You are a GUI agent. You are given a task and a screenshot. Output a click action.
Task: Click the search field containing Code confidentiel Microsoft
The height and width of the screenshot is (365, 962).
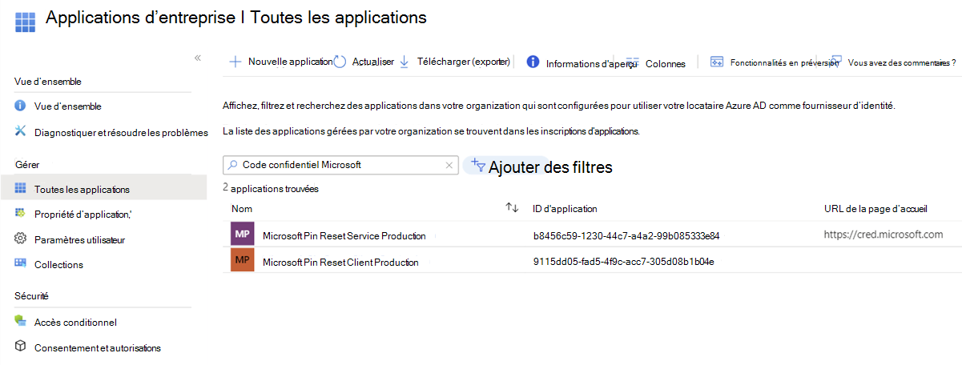340,165
